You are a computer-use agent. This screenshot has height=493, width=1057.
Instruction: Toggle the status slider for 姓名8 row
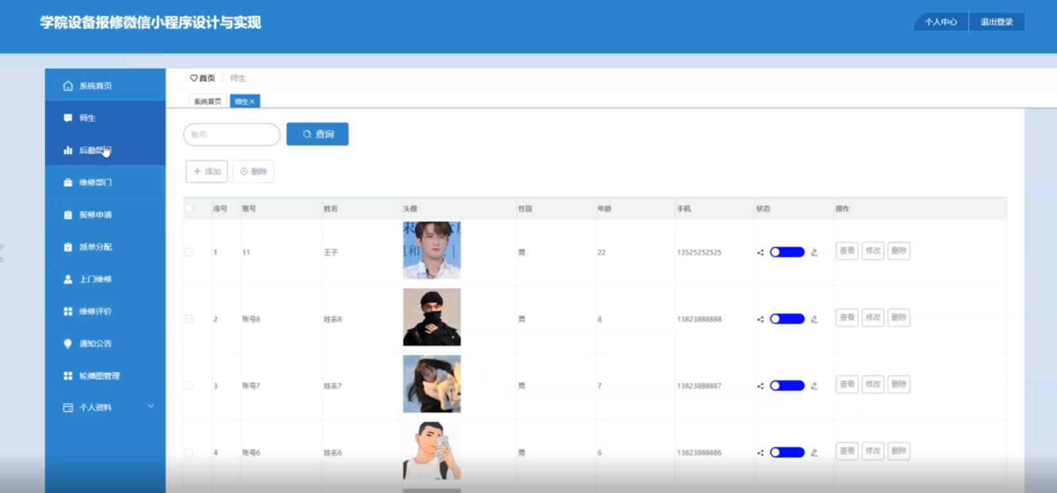pos(787,319)
